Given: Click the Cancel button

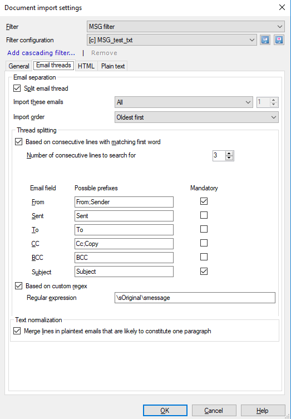Looking at the screenshot, I should 214,411.
